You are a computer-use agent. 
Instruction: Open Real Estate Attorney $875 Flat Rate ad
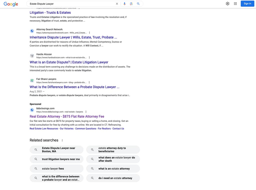pyautogui.click(x=67, y=116)
